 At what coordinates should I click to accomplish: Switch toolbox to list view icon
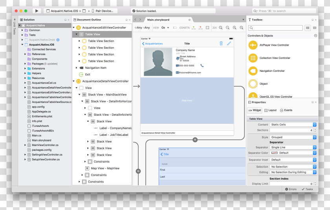click(x=308, y=28)
